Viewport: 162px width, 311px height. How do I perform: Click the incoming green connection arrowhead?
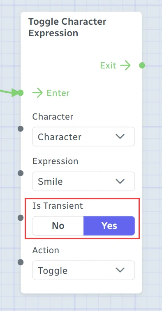(x=15, y=93)
